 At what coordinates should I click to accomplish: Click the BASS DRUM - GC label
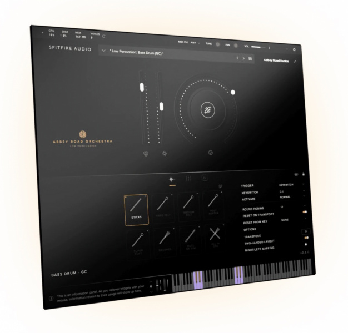pyautogui.click(x=69, y=274)
